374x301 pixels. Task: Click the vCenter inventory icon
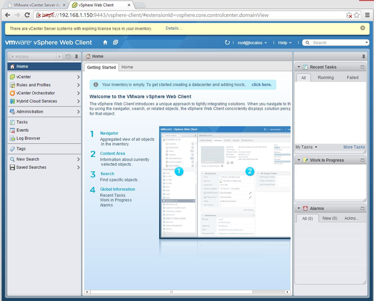pos(13,77)
